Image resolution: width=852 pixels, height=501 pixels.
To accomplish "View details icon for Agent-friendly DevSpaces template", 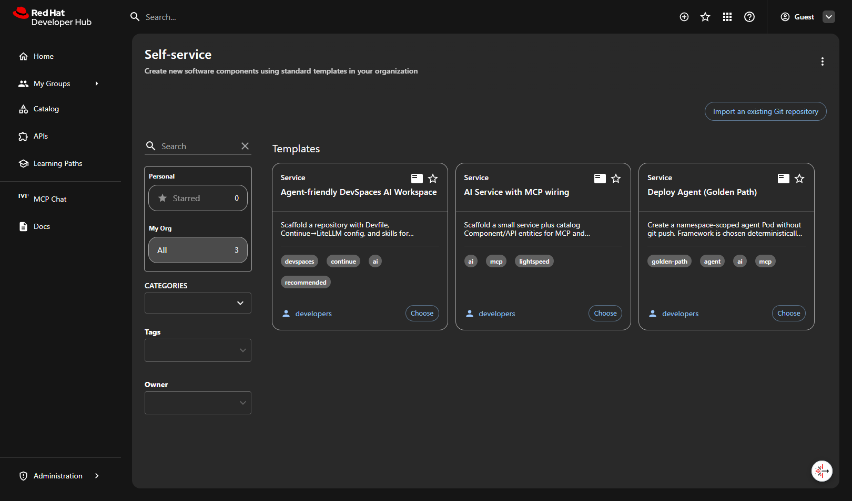I will [x=417, y=179].
